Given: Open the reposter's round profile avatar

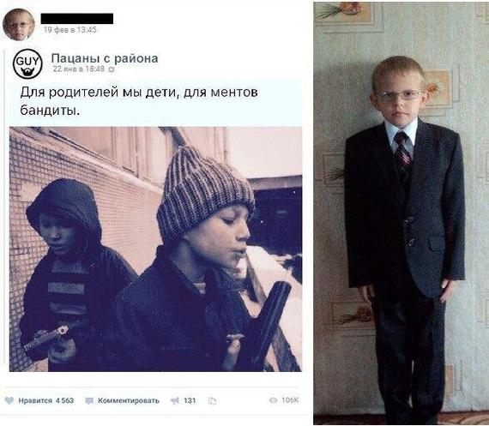Looking at the screenshot, I should pyautogui.click(x=18, y=24).
